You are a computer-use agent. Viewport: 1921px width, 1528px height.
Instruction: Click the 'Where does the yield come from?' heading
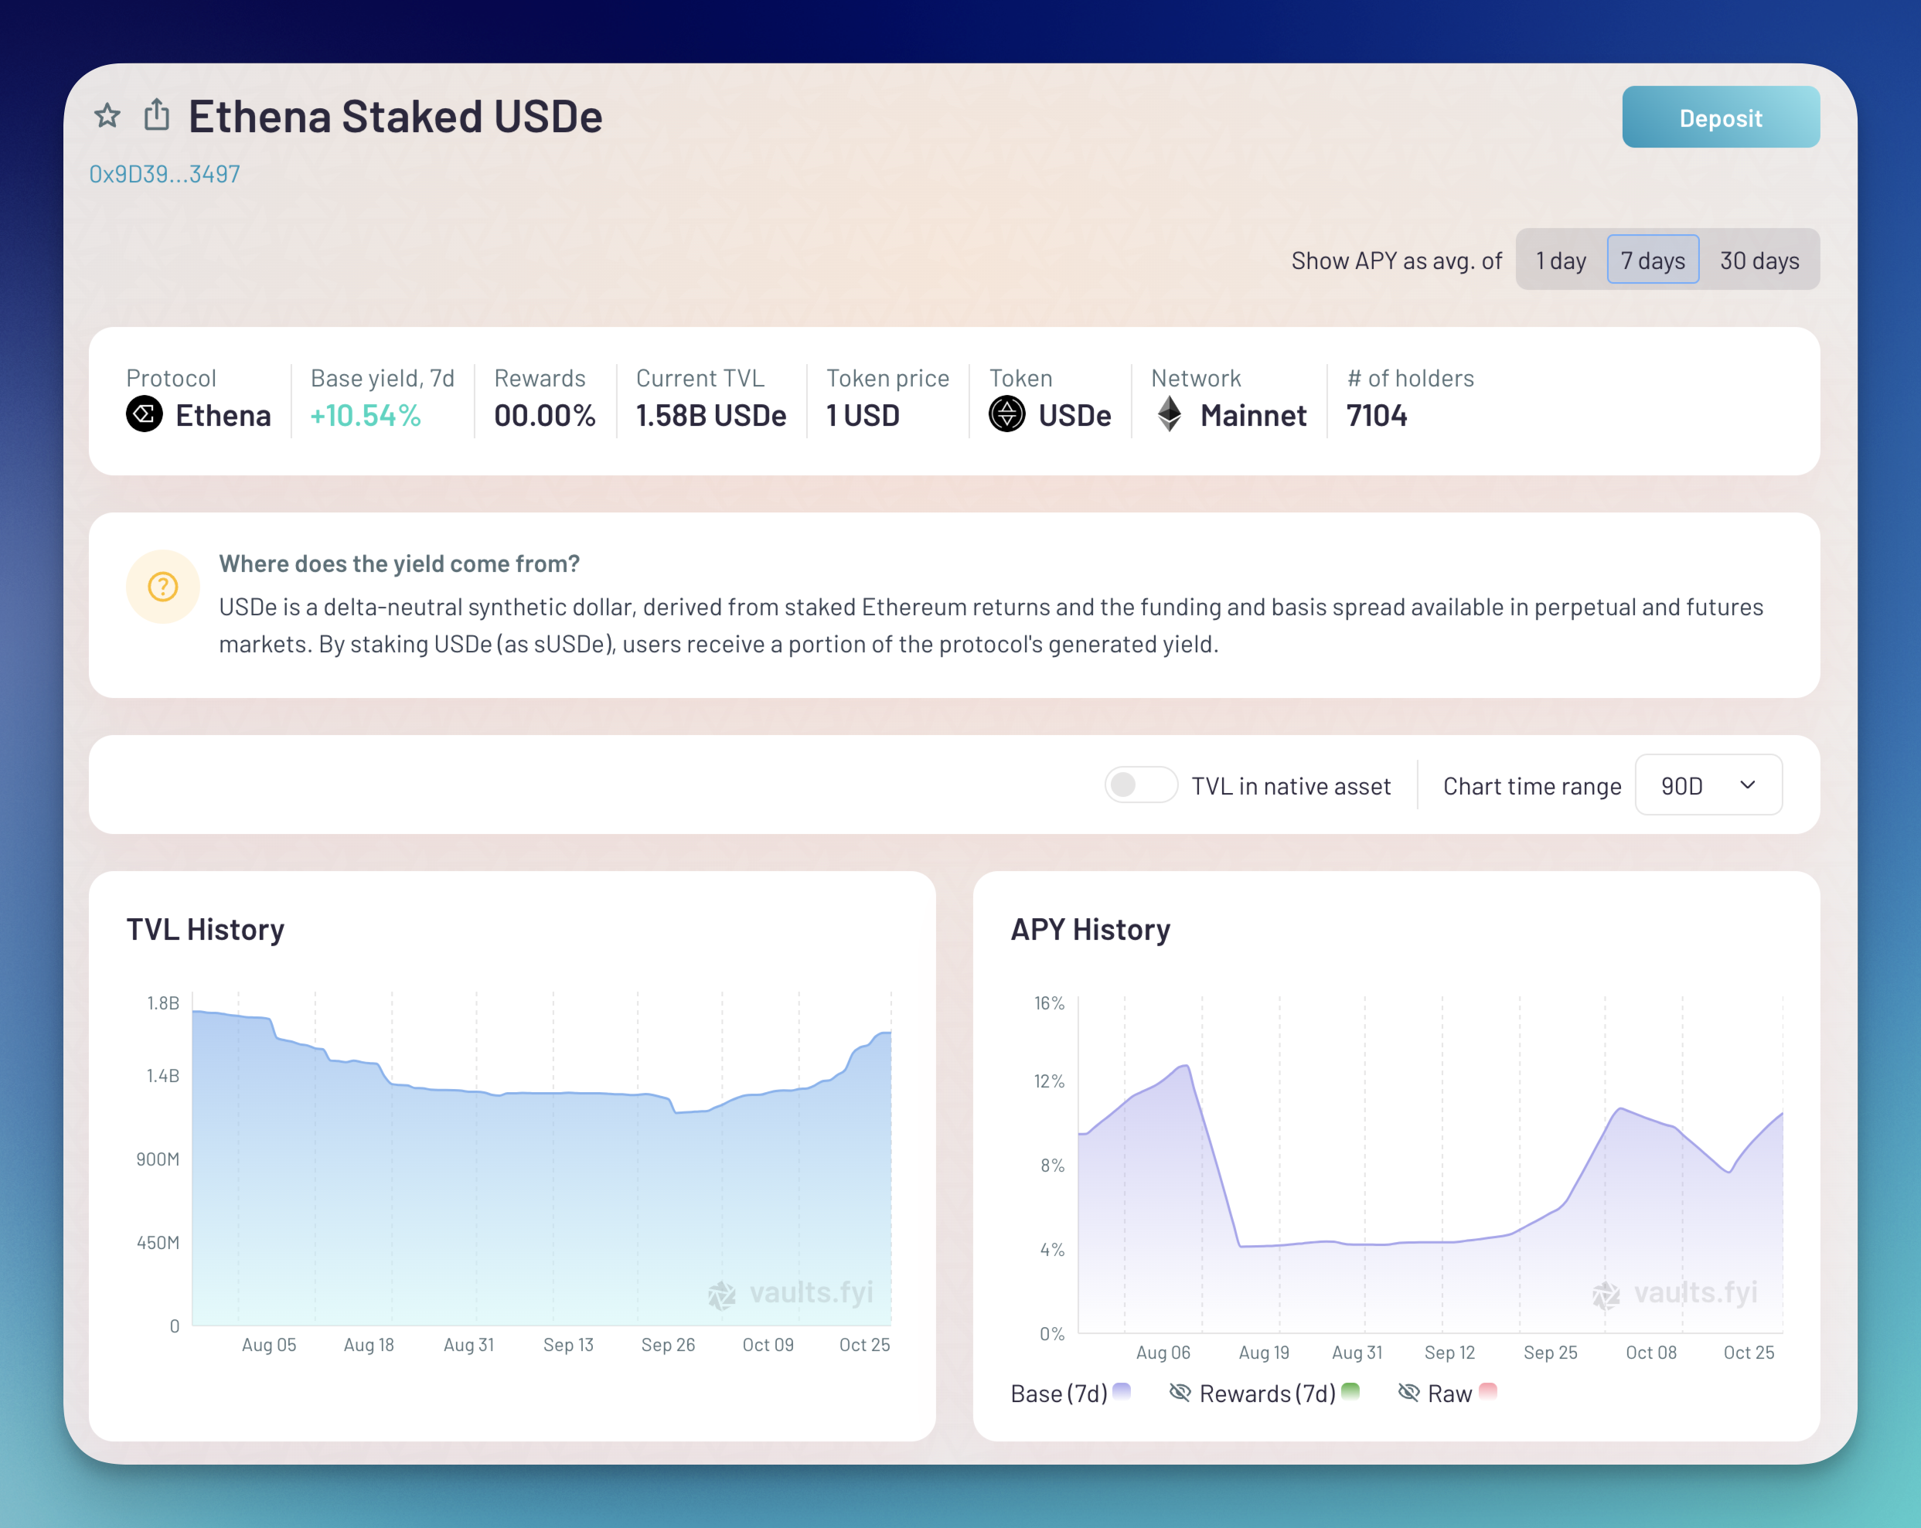[x=399, y=564]
